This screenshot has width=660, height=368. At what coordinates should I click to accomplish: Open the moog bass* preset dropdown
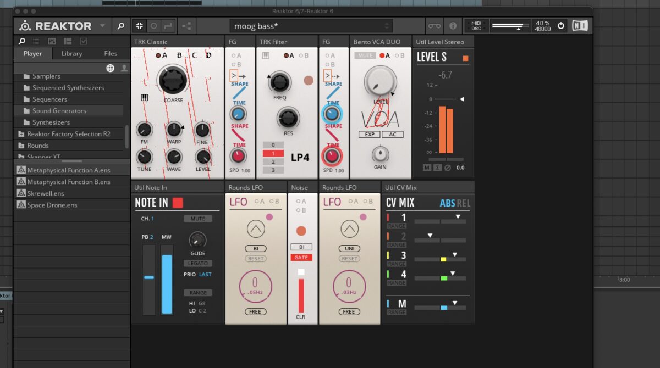311,26
